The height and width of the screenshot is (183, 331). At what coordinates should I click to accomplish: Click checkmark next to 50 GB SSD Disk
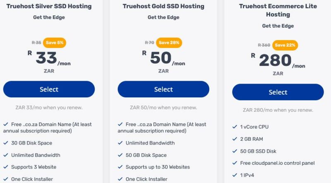(x=235, y=151)
